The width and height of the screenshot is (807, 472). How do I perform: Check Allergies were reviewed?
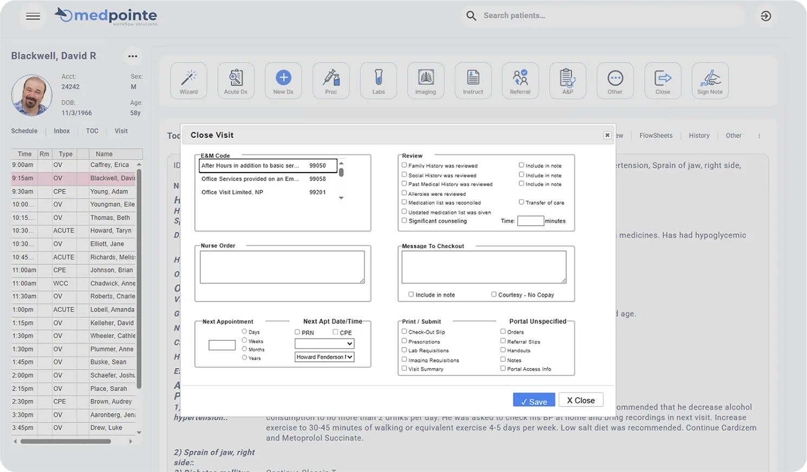pyautogui.click(x=404, y=193)
